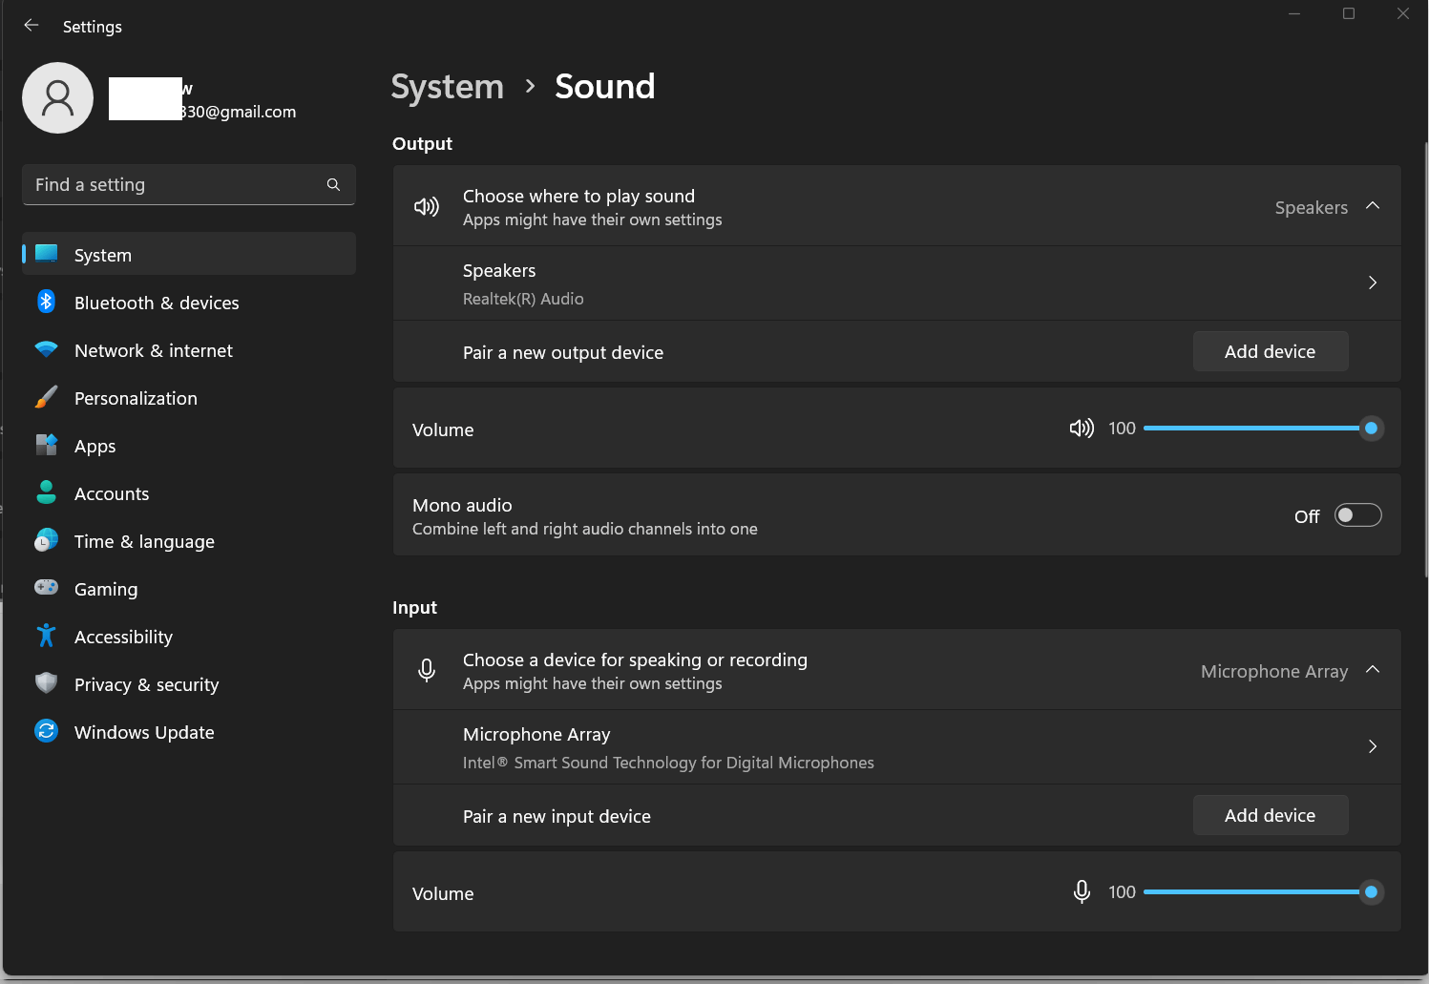Click Add device for new output device
This screenshot has width=1429, height=984.
coord(1271,351)
